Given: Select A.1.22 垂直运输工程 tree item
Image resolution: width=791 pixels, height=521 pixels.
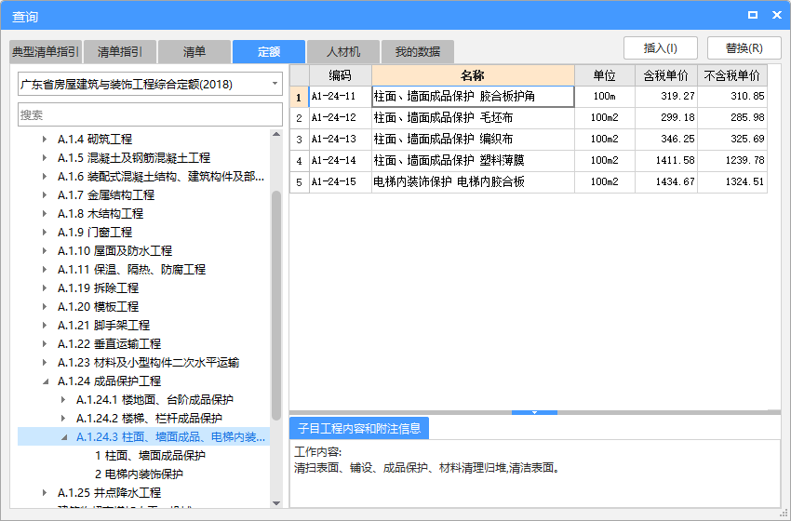Looking at the screenshot, I should tap(110, 344).
